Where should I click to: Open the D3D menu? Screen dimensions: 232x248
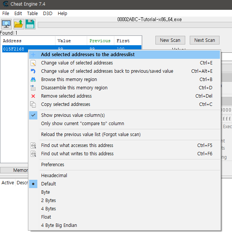pyautogui.click(x=48, y=14)
